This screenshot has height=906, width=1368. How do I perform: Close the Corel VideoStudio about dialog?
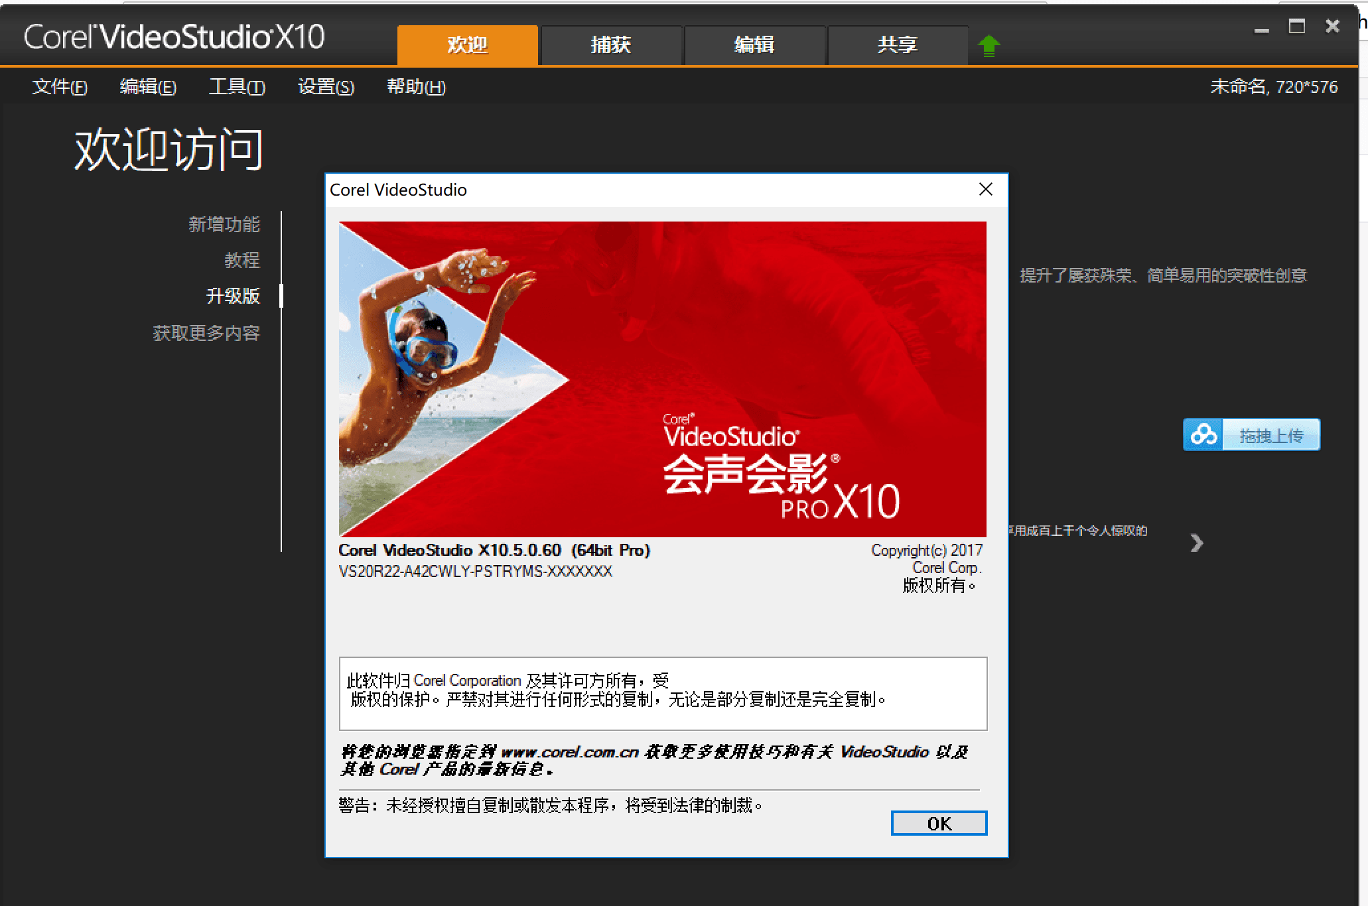tap(985, 190)
